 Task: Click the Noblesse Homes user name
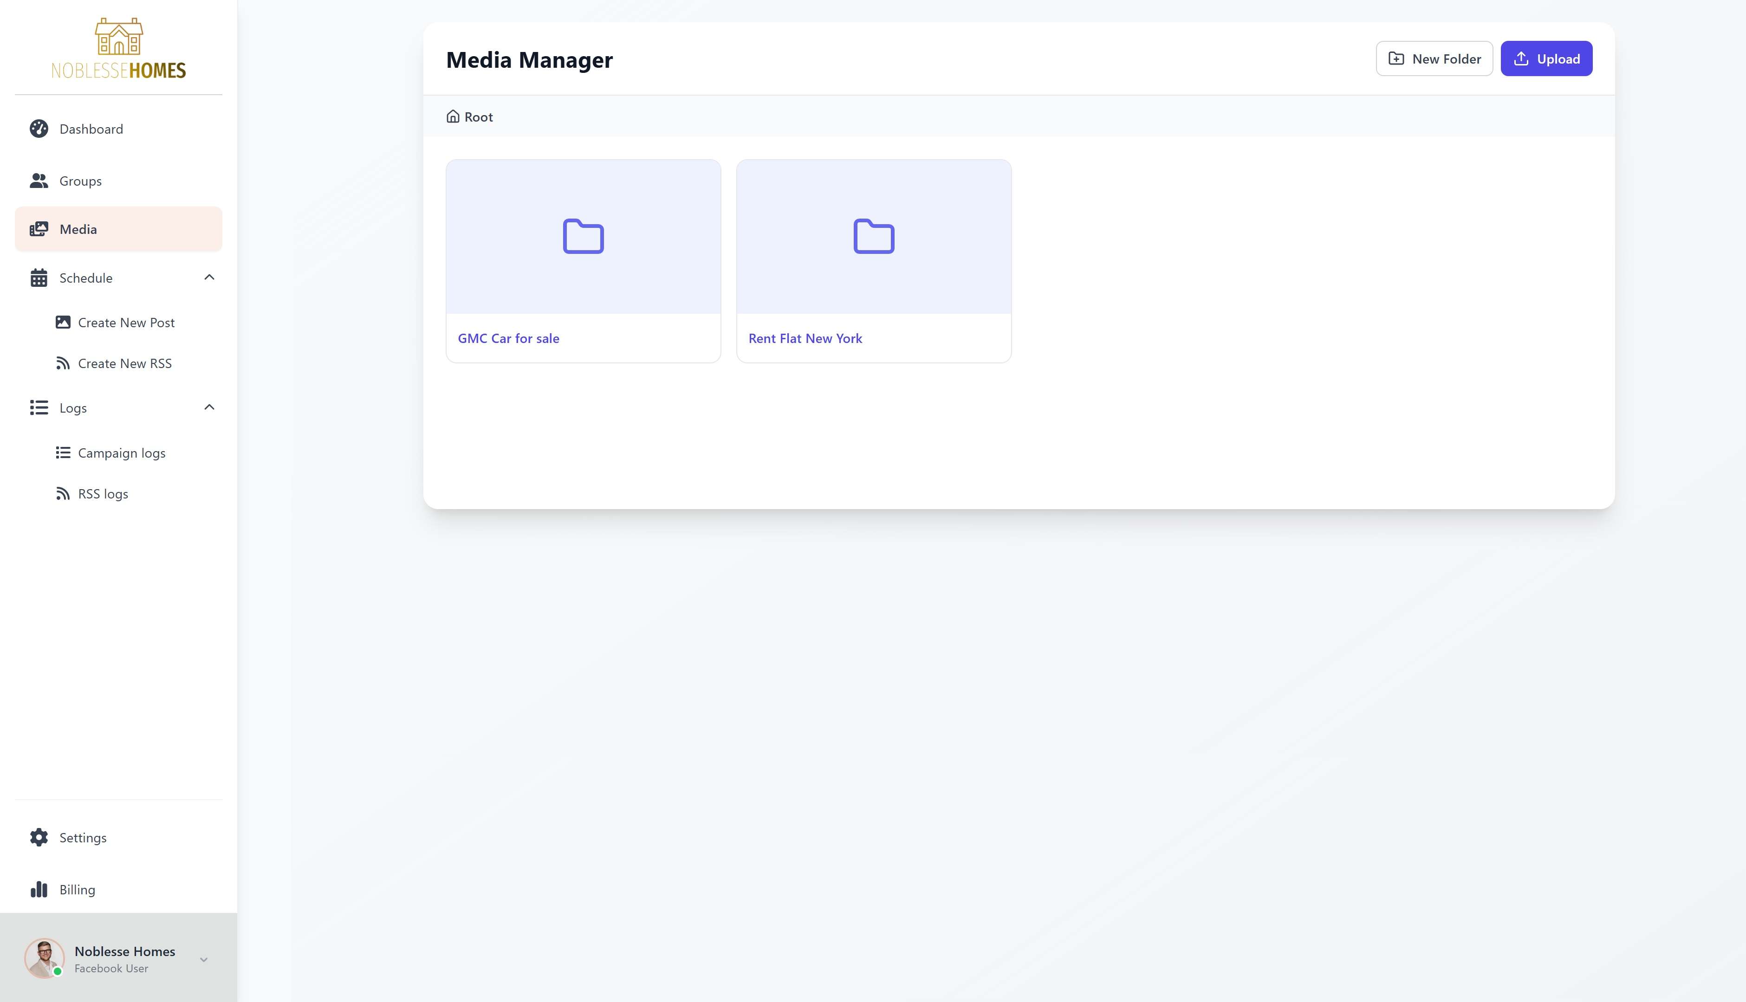[124, 951]
